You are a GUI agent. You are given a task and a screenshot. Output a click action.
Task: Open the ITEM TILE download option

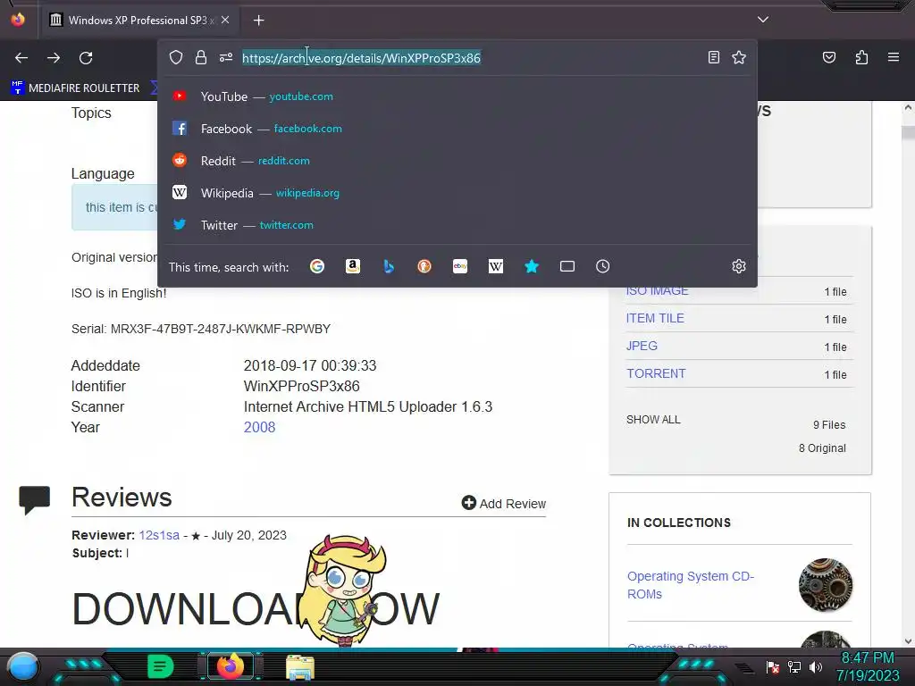coord(655,319)
